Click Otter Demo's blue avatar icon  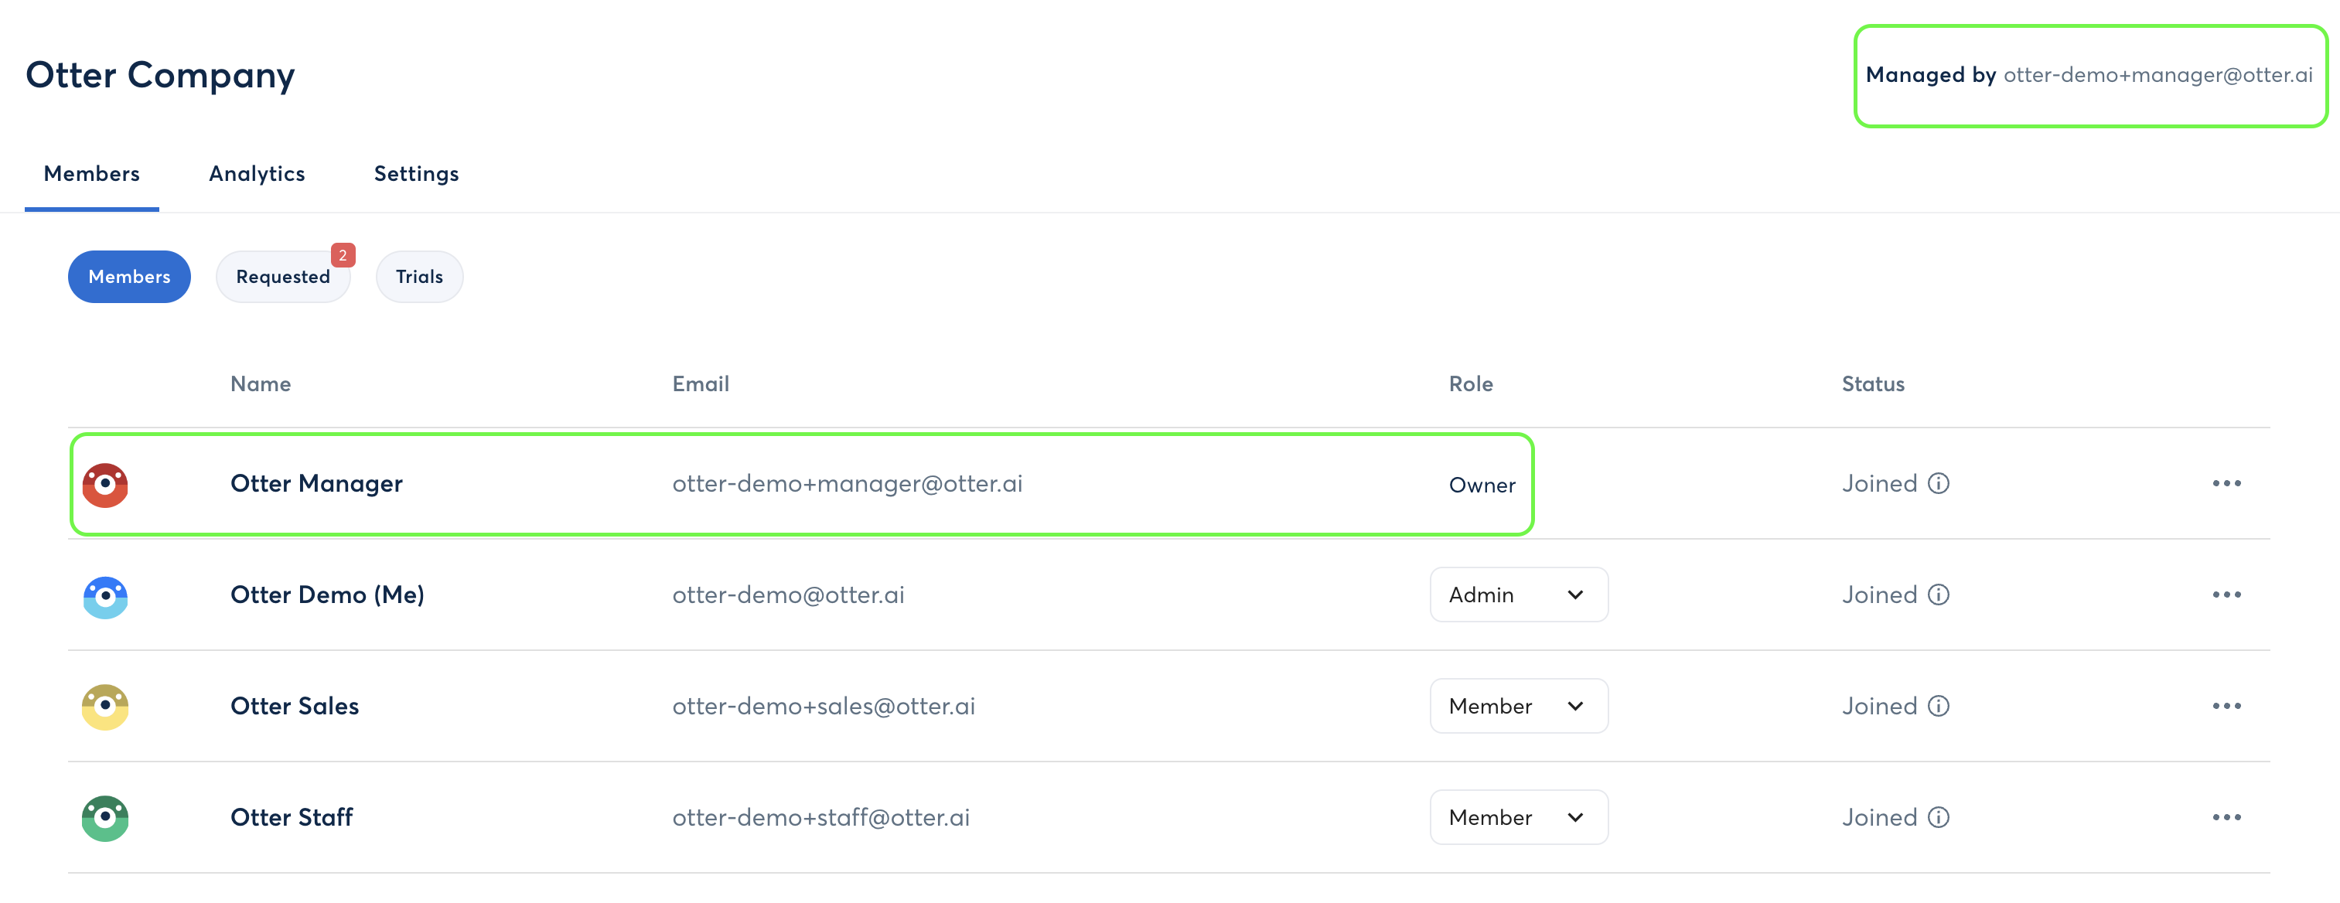coord(105,597)
